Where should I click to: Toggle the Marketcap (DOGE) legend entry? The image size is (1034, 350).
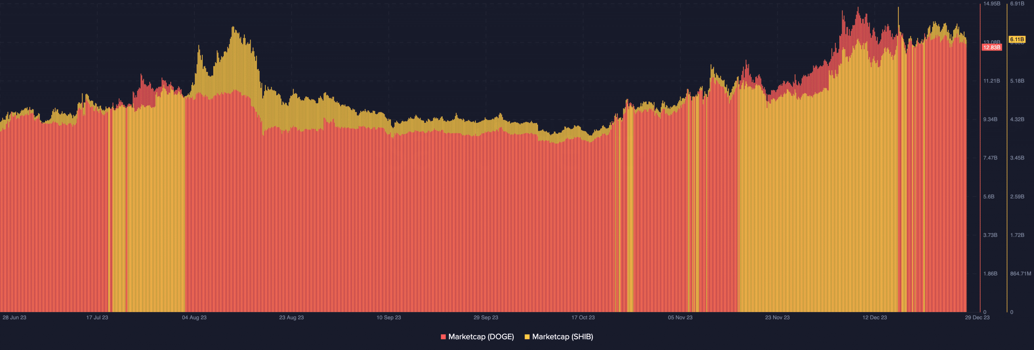[477, 337]
